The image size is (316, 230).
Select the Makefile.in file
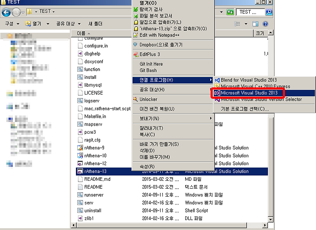[95, 117]
